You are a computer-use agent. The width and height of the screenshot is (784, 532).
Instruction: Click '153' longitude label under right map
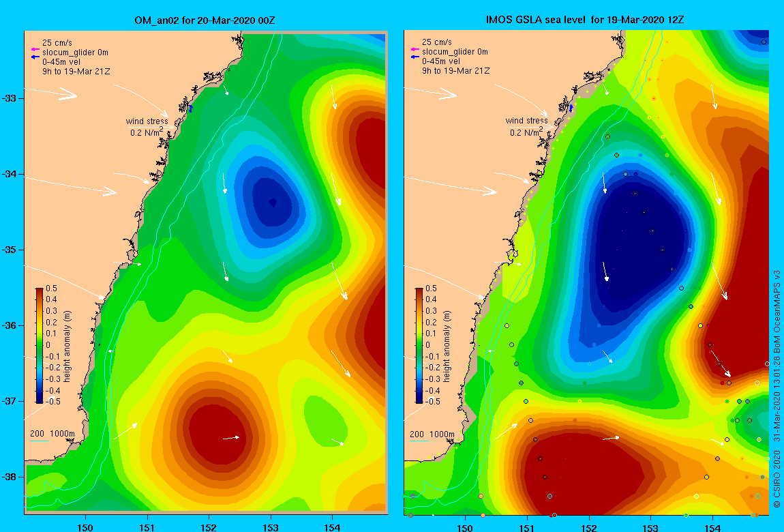point(650,527)
